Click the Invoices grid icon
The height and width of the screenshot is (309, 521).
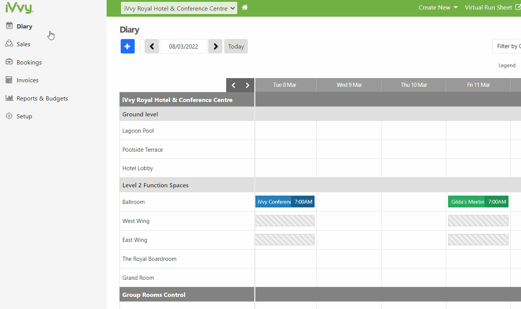9,80
